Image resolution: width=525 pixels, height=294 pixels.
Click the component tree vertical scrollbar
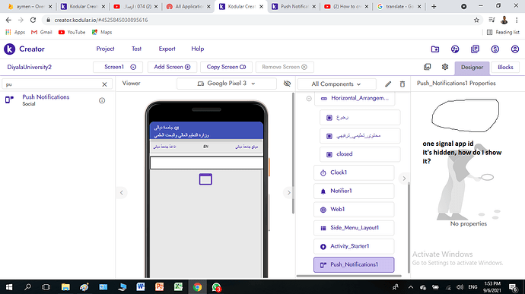pos(409,227)
